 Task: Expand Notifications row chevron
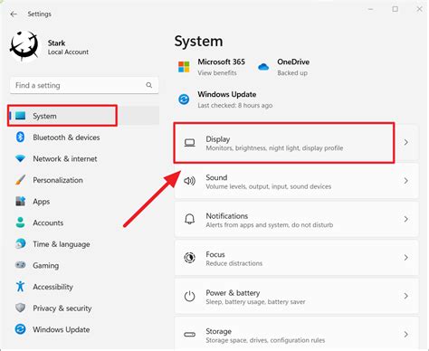pyautogui.click(x=406, y=219)
